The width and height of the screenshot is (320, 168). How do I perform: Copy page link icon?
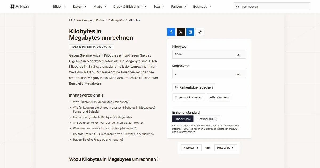200,32
